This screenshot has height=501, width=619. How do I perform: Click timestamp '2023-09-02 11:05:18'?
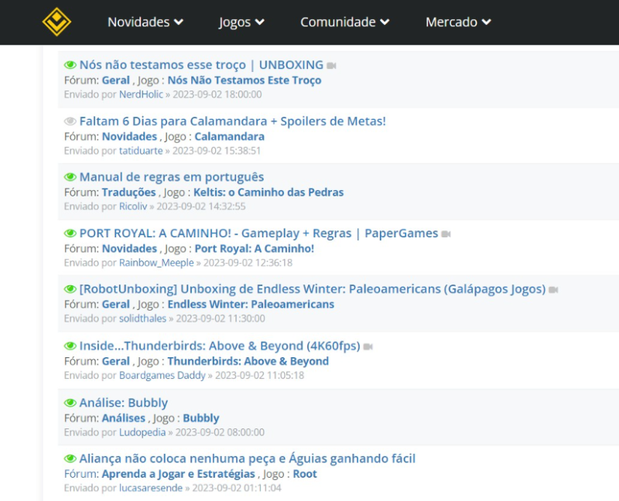point(259,375)
